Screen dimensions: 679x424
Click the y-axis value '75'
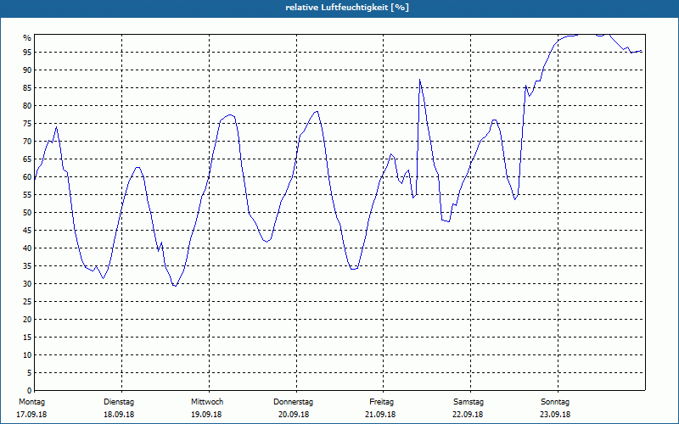pos(27,123)
